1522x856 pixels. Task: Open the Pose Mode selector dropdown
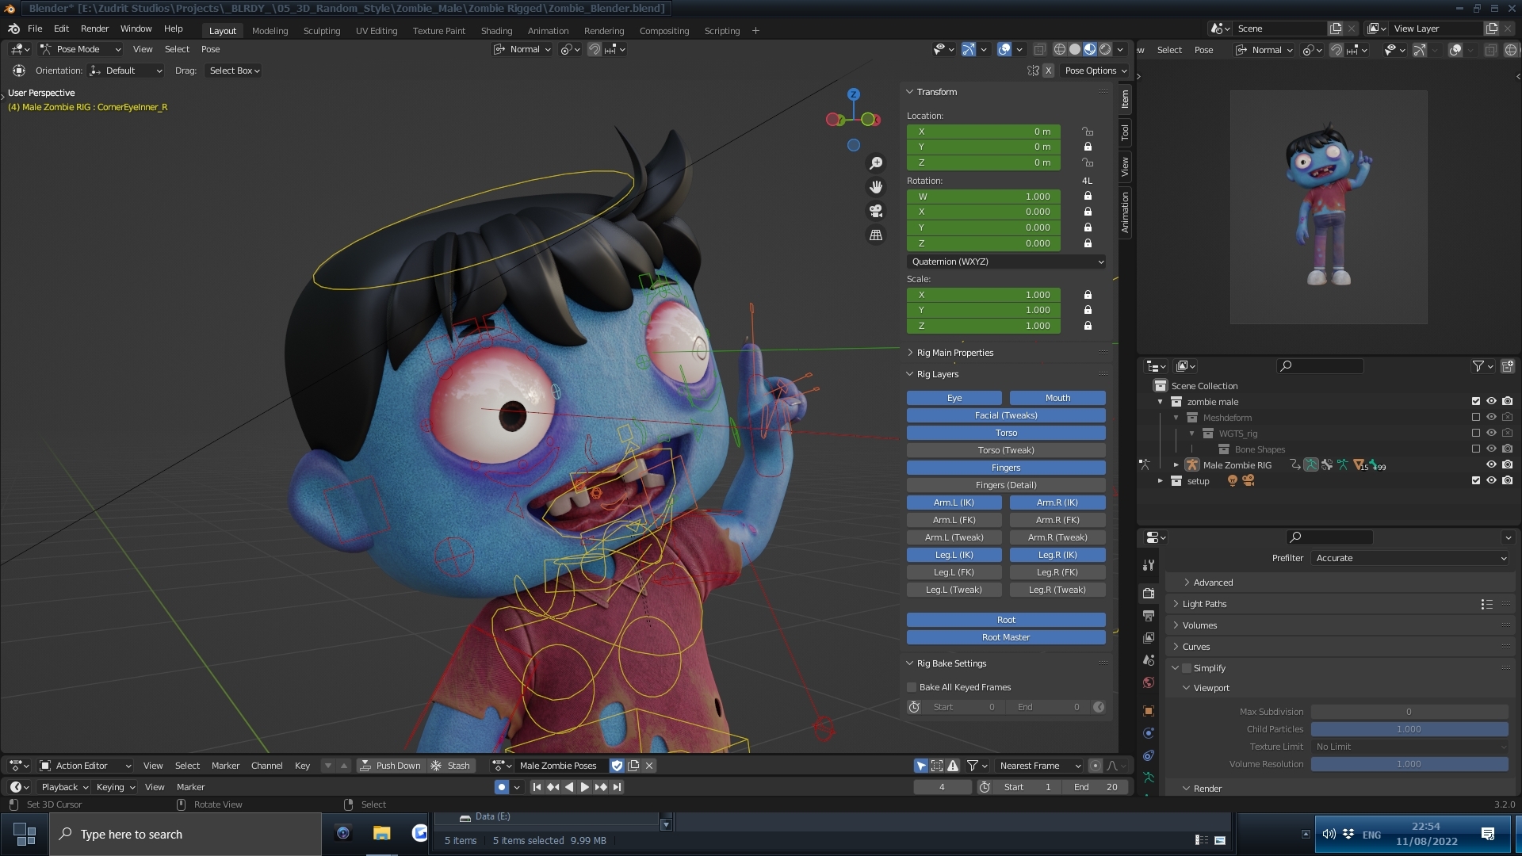79,49
